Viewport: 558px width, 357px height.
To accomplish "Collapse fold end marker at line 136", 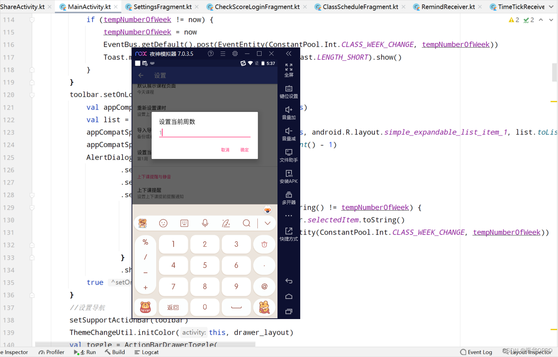I will (32, 295).
